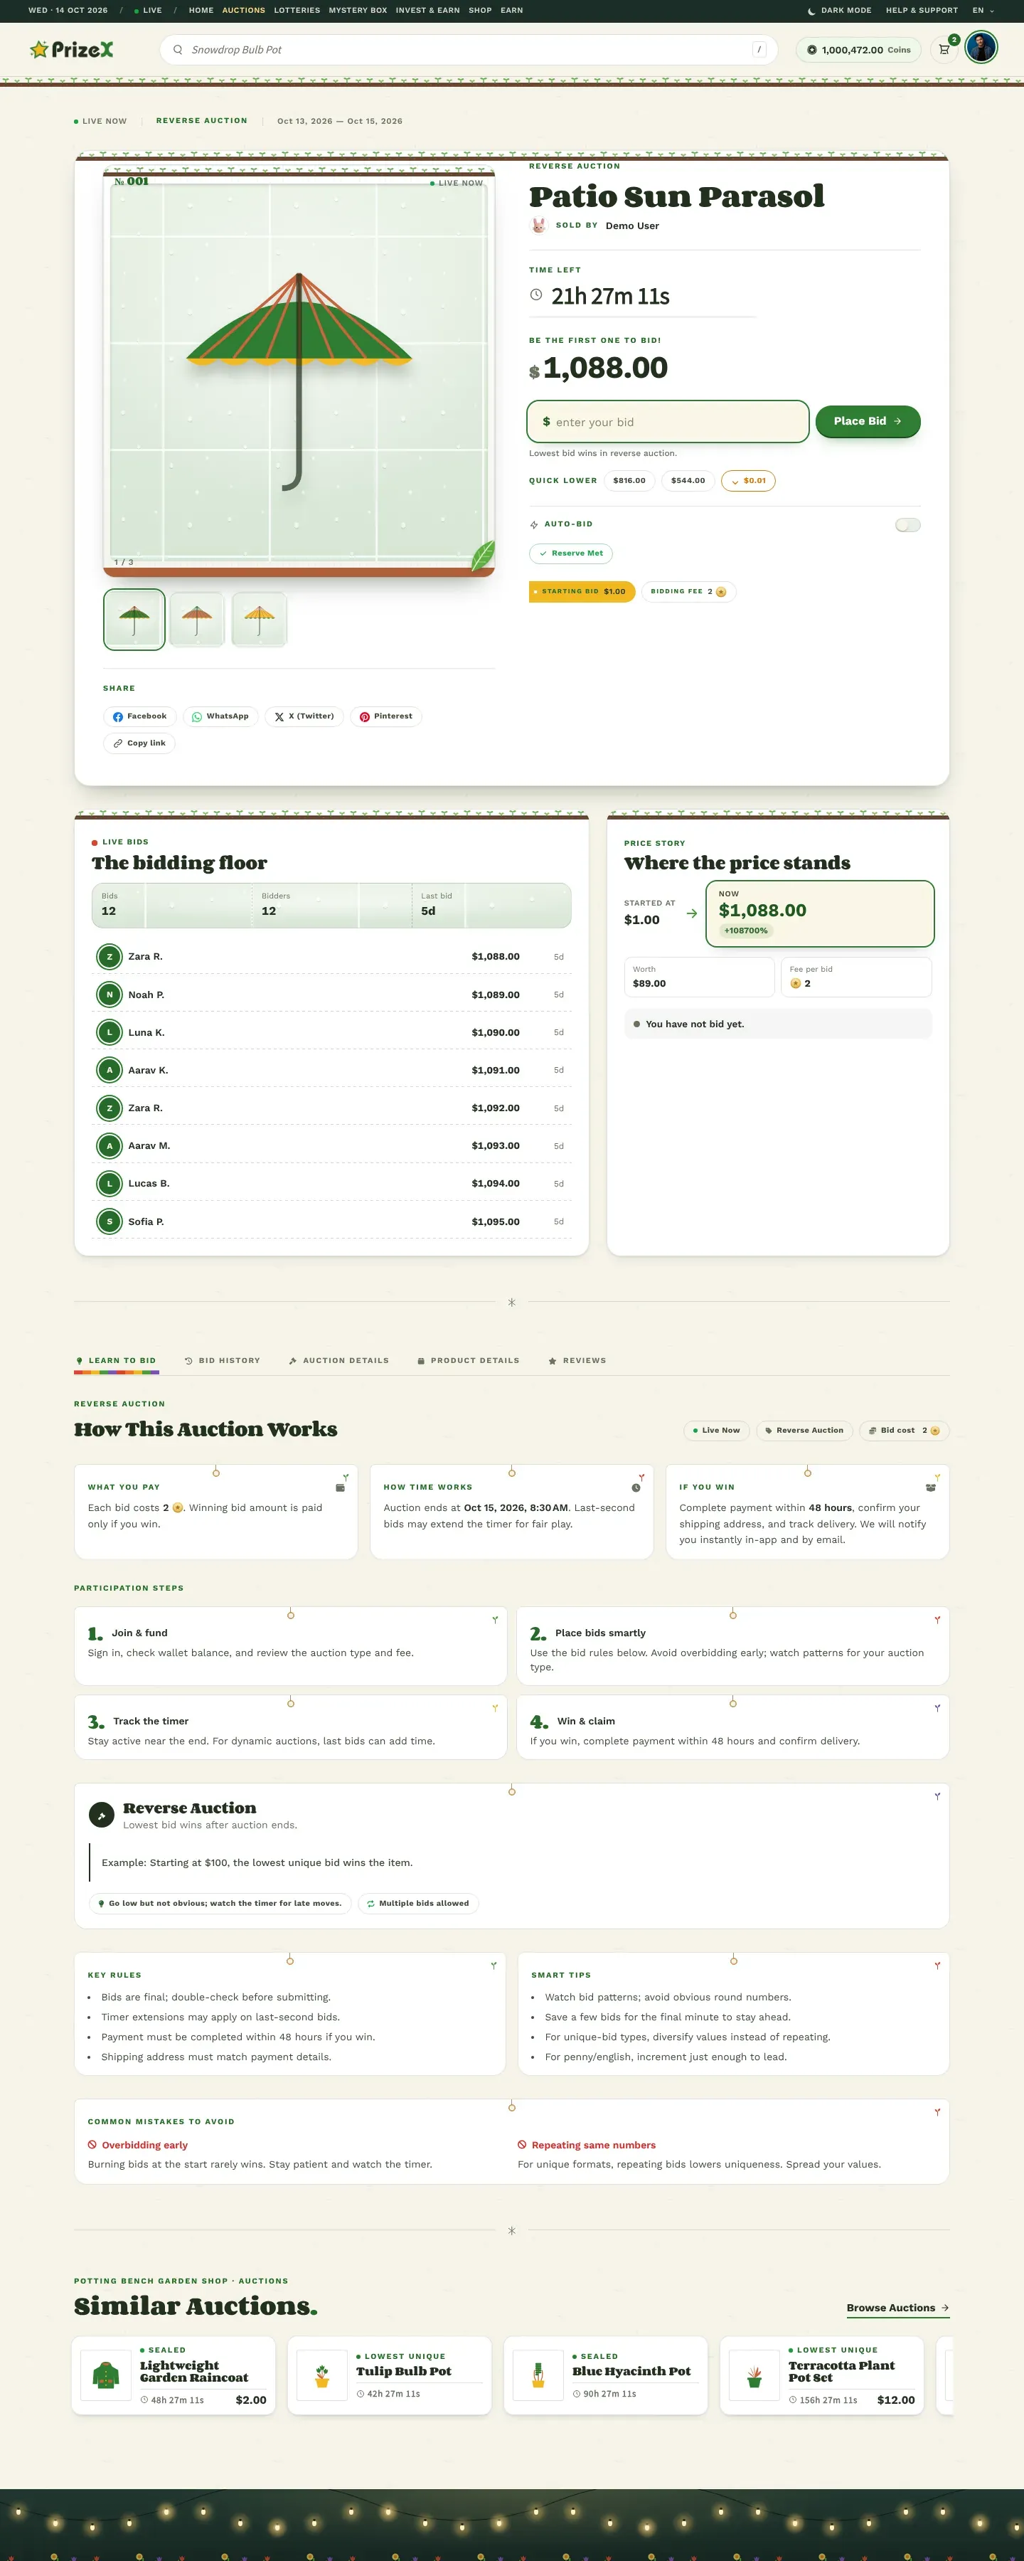
Task: Click the PrizeX logo
Action: tap(72, 50)
